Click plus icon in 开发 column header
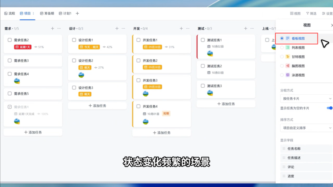This screenshot has width=333, height=187. [x=181, y=28]
